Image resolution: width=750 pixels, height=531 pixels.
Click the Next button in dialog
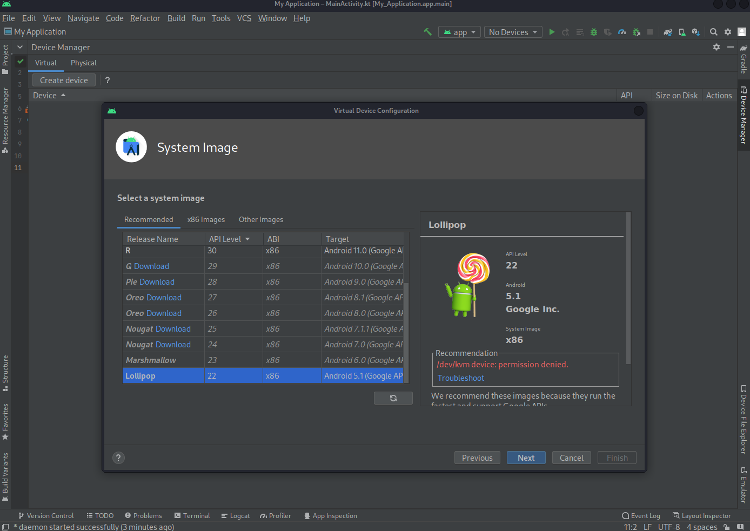526,458
